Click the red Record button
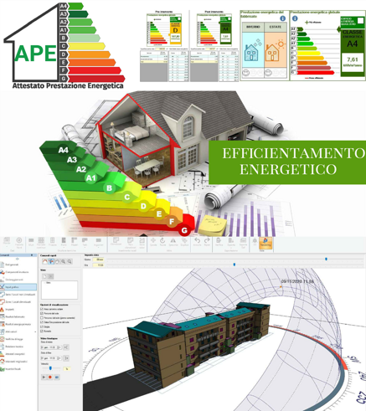The height and width of the screenshot is (411, 366). 50,377
